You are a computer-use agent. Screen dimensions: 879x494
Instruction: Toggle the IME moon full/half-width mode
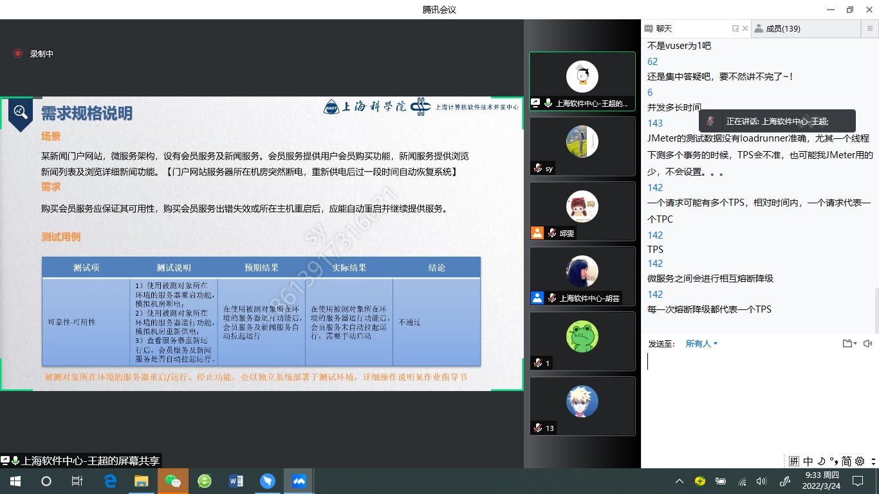[821, 461]
